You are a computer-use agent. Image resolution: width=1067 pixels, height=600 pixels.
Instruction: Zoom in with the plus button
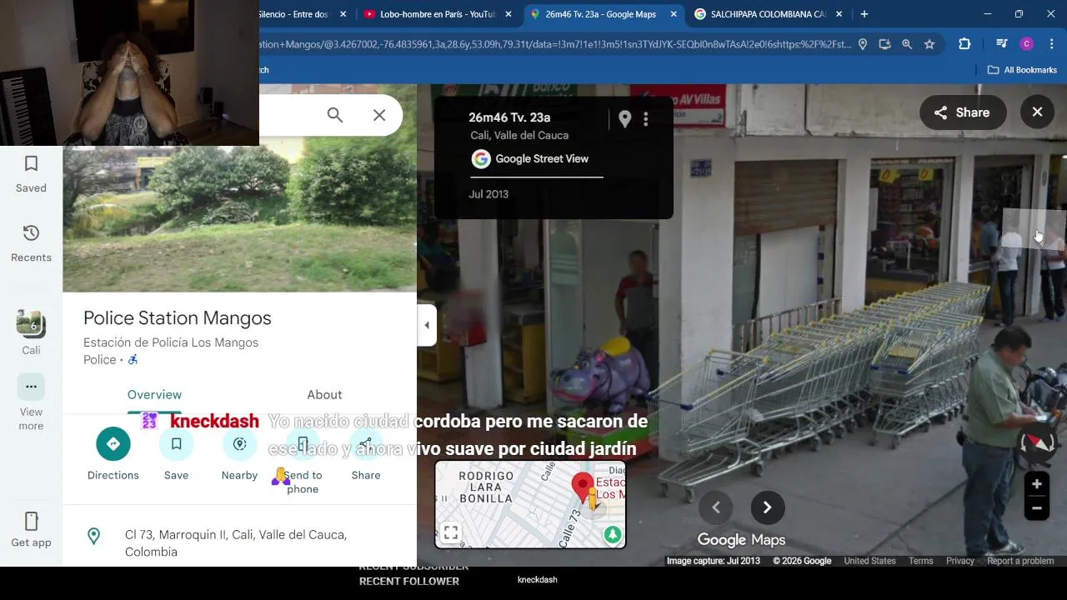[1036, 484]
